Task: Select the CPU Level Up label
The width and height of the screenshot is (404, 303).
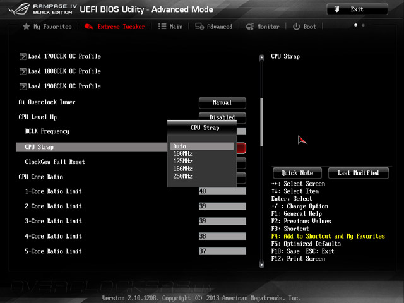Action: pos(38,117)
